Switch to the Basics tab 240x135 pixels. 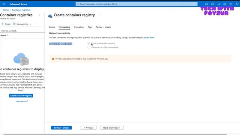point(52,27)
